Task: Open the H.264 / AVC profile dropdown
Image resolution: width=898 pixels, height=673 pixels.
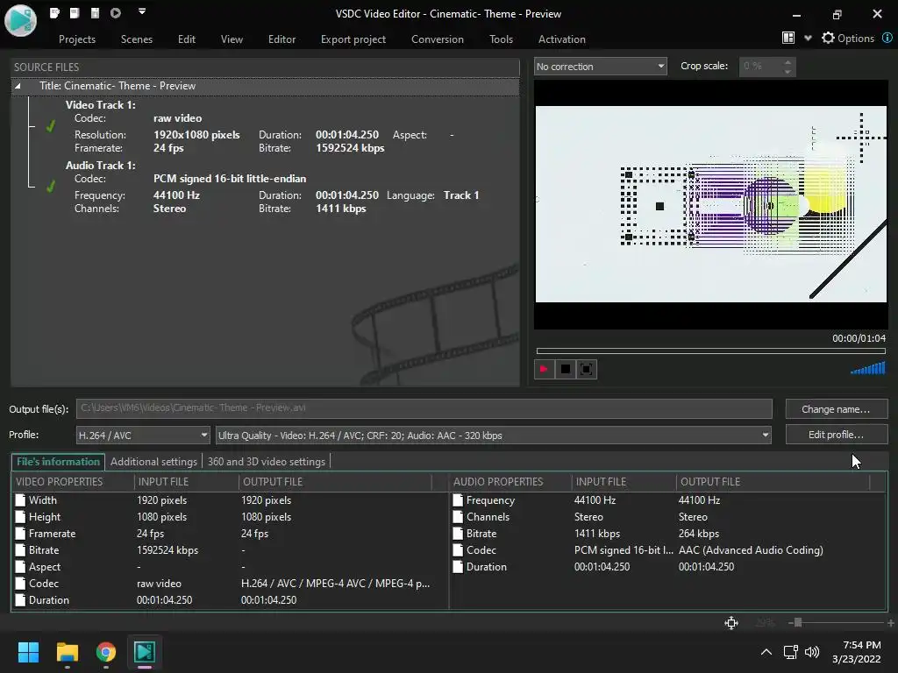Action: [143, 435]
